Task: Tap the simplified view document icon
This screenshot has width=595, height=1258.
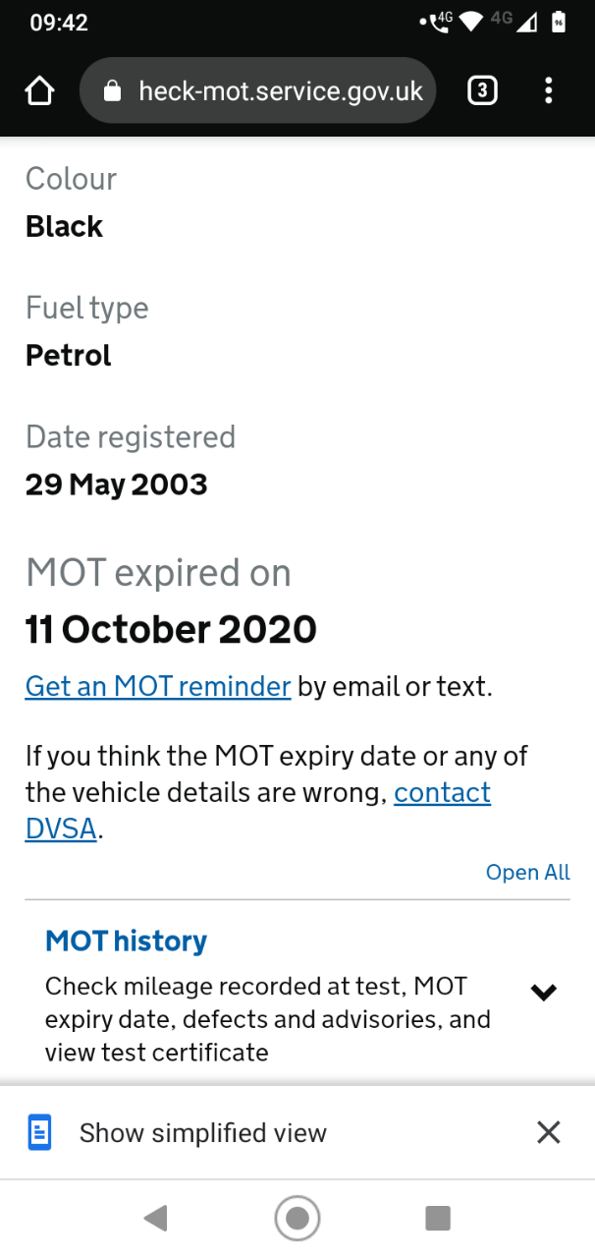Action: (39, 1132)
